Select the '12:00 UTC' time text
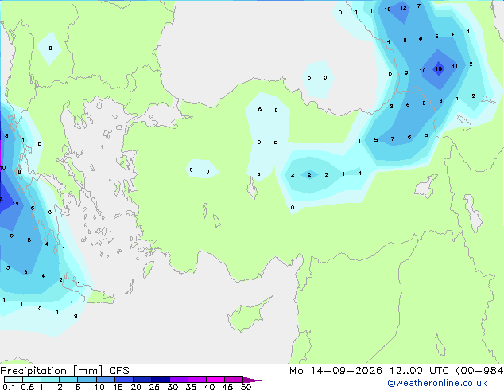The width and height of the screenshot is (504, 390). click(x=420, y=371)
